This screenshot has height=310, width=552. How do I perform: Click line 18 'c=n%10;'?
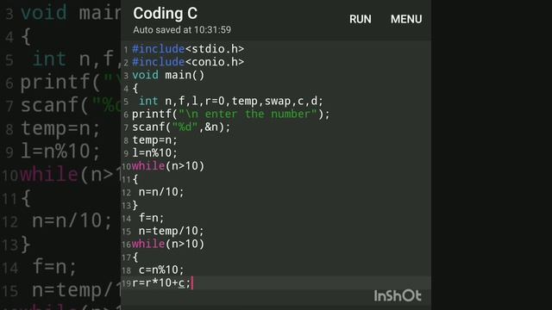pyautogui.click(x=161, y=270)
